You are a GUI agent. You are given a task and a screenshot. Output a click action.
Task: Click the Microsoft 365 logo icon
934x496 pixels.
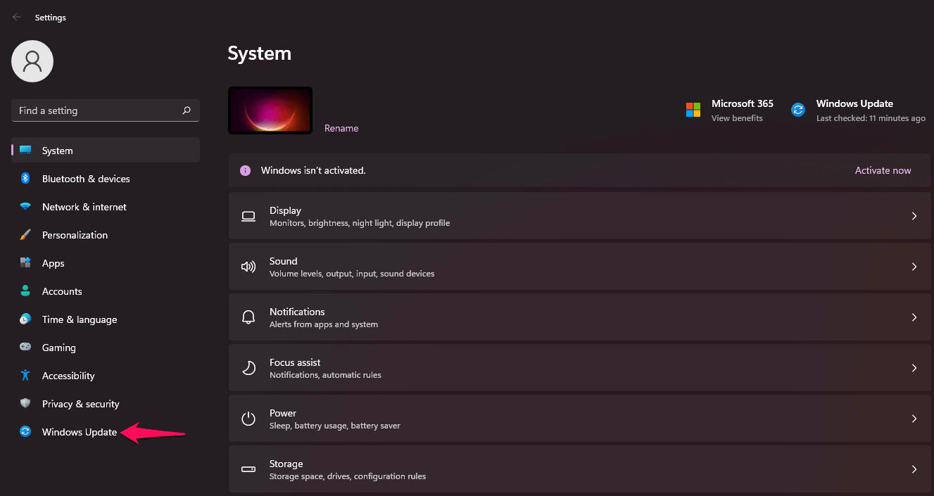pos(693,110)
